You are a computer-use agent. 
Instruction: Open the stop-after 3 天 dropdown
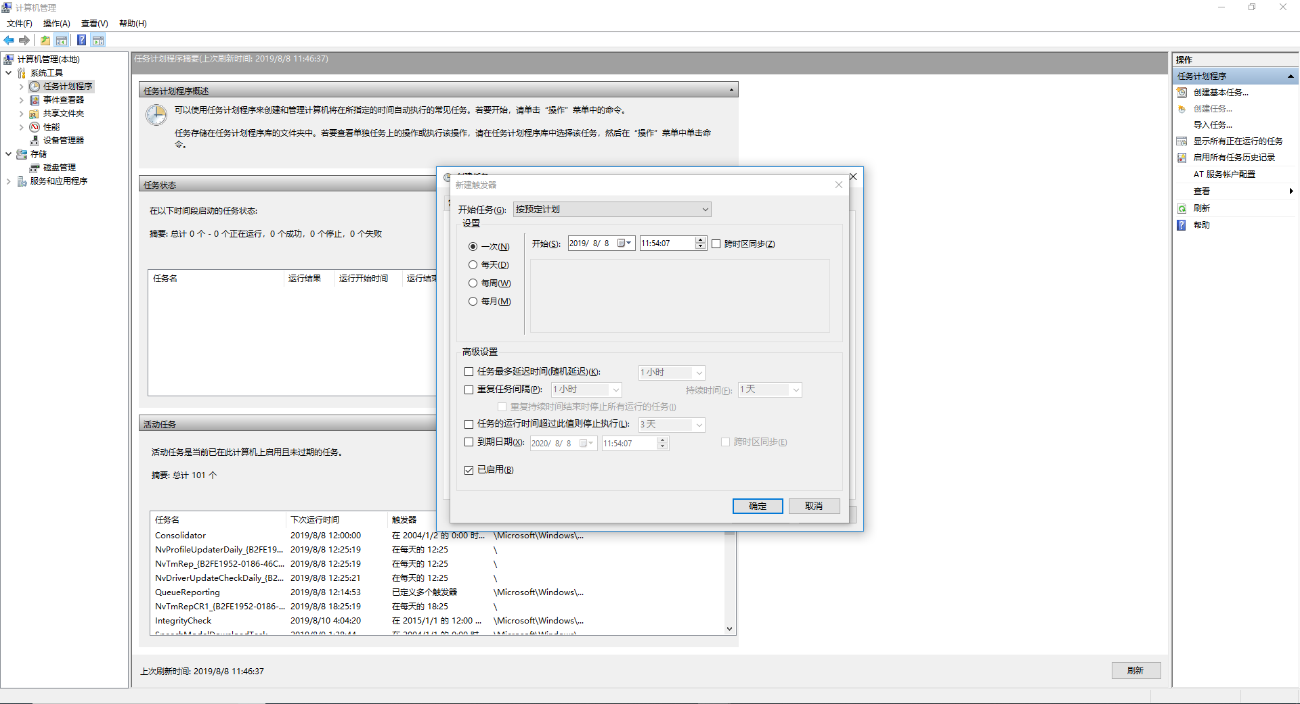point(672,425)
